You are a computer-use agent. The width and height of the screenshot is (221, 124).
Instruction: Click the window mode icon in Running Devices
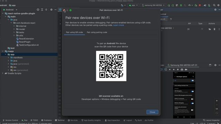tap(210, 65)
